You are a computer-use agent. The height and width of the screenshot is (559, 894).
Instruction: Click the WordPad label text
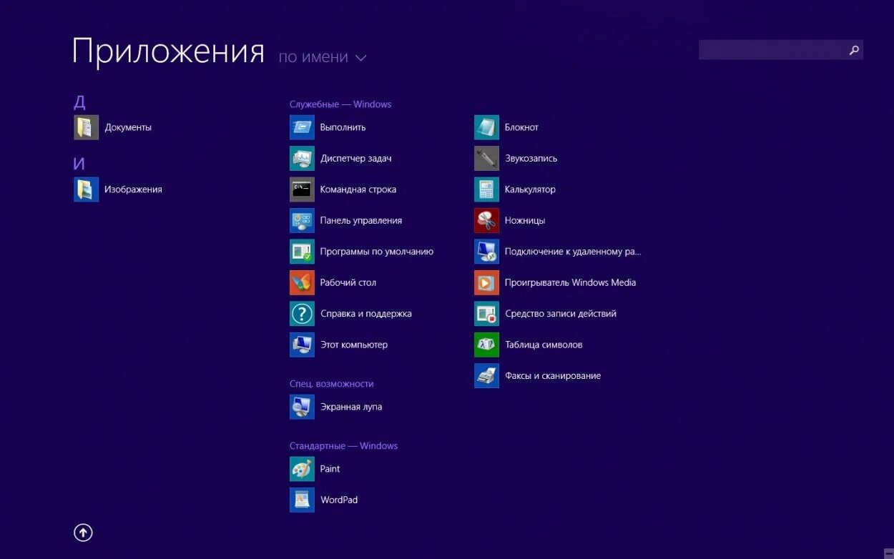[x=339, y=500]
